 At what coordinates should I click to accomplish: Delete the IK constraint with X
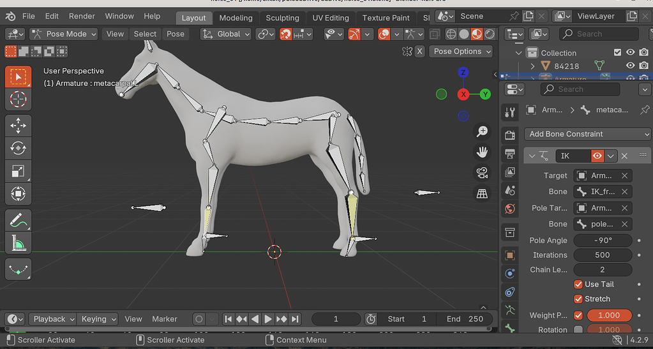point(624,156)
